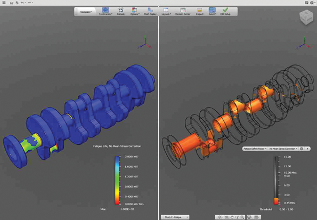317x220 pixels.
Task: Click the ViewCube in right viewport
Action: click(306, 18)
